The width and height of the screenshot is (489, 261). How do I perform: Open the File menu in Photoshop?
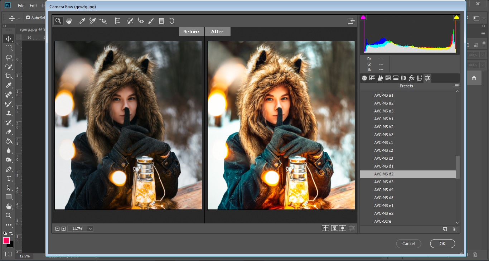pyautogui.click(x=21, y=6)
